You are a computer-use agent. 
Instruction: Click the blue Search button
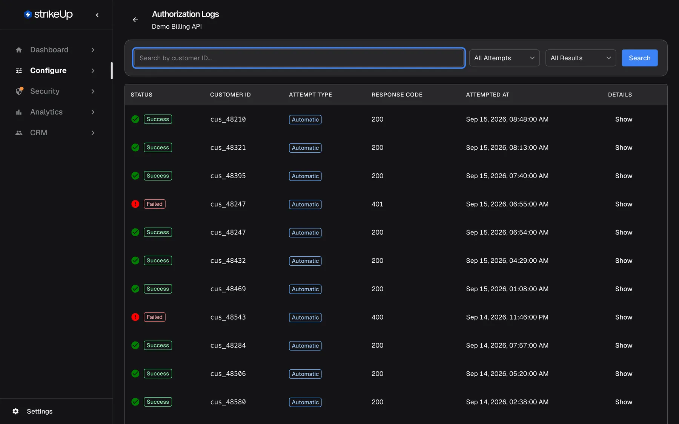639,58
